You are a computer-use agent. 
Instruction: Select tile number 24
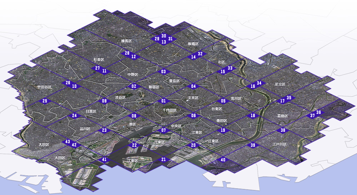click(75, 115)
